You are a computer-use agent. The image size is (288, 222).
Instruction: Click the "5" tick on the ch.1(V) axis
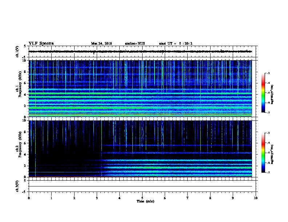tap(25, 46)
